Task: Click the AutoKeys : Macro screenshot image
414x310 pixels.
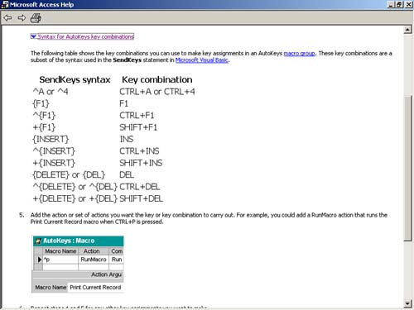Action: [x=78, y=264]
